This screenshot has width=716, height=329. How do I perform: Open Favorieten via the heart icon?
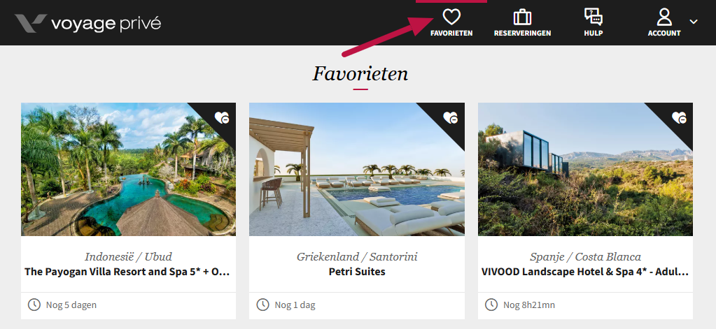pos(451,17)
